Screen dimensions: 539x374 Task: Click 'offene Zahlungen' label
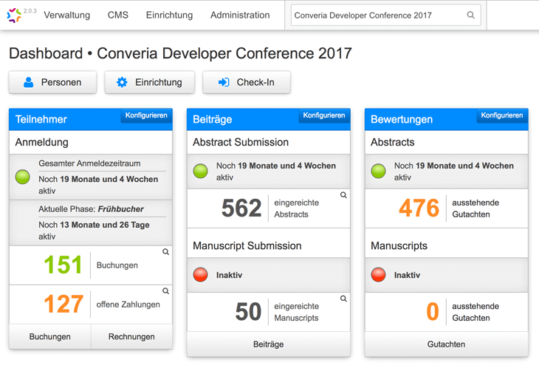click(128, 305)
